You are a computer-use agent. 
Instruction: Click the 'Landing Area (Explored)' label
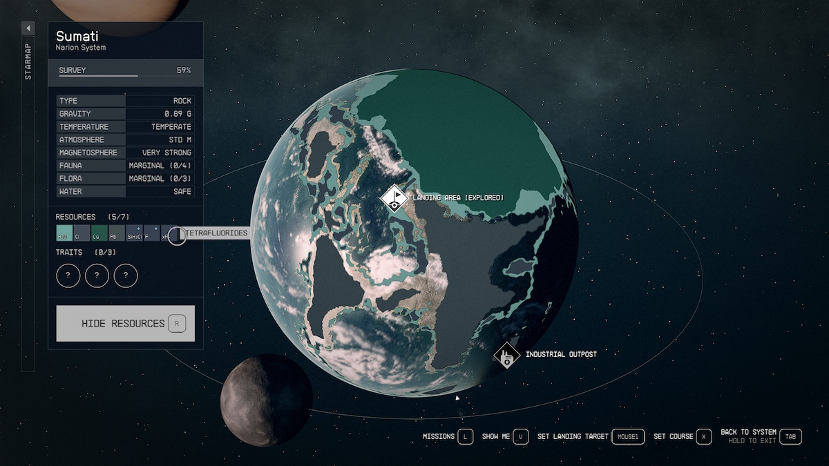coord(459,198)
